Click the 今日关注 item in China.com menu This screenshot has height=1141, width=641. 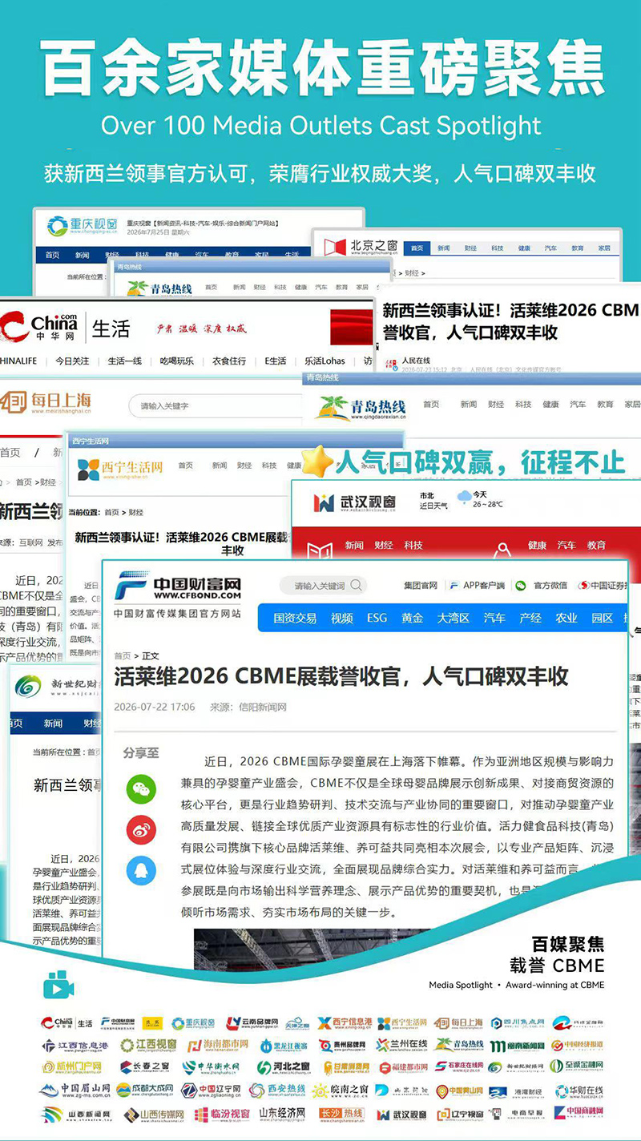pyautogui.click(x=72, y=361)
